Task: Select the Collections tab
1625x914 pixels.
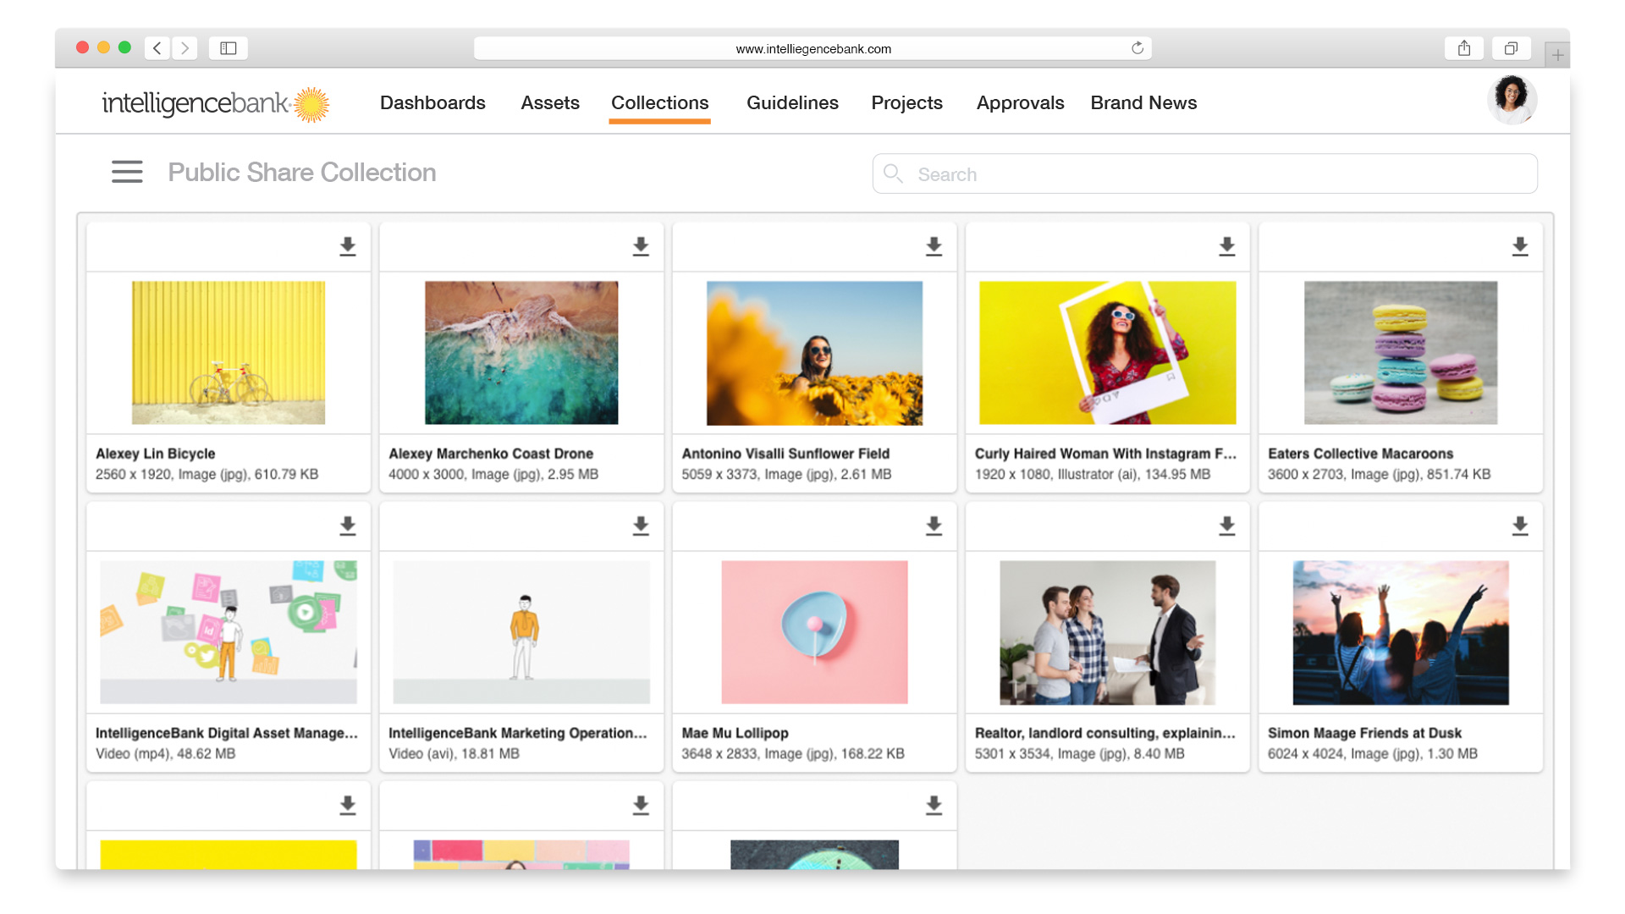Action: click(660, 102)
